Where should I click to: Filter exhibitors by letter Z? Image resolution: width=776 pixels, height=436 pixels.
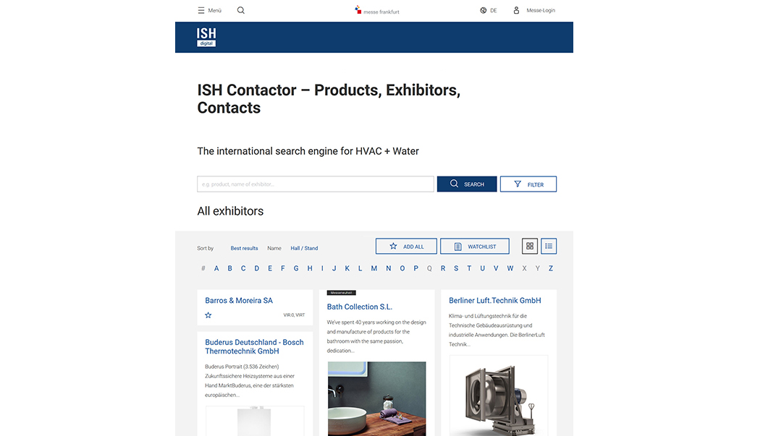click(x=550, y=268)
